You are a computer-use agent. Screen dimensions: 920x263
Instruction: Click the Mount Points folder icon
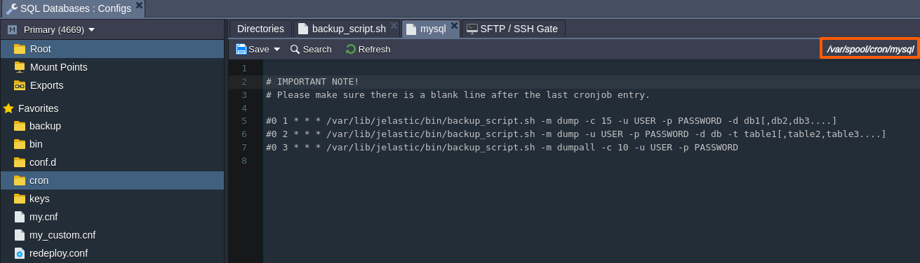(x=20, y=67)
